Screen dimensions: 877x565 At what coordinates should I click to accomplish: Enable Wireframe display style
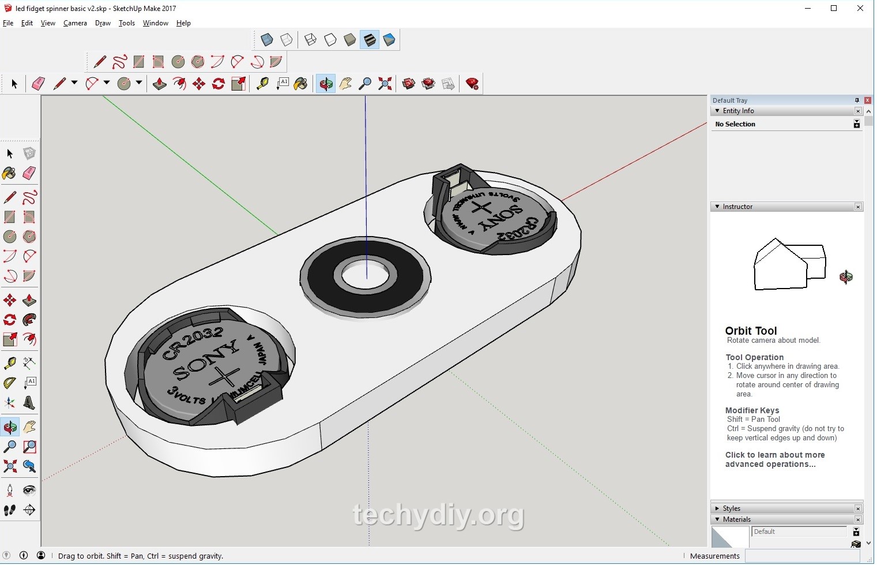coord(310,39)
